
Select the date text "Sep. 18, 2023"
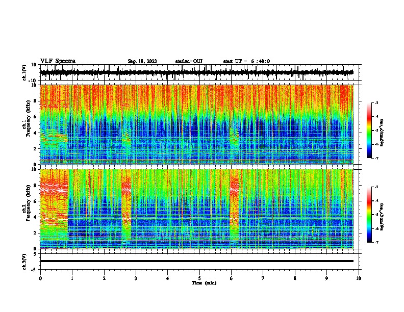point(142,61)
